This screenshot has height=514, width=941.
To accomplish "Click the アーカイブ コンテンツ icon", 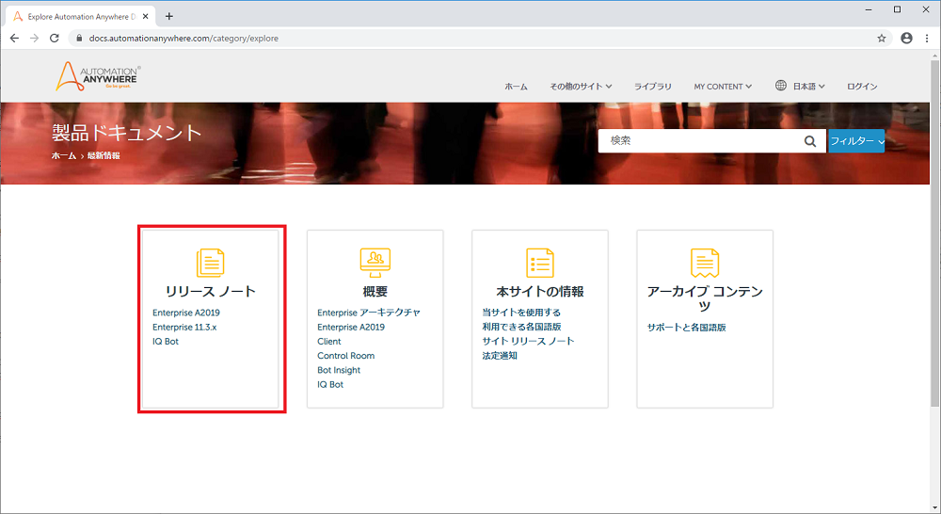I will coord(705,263).
